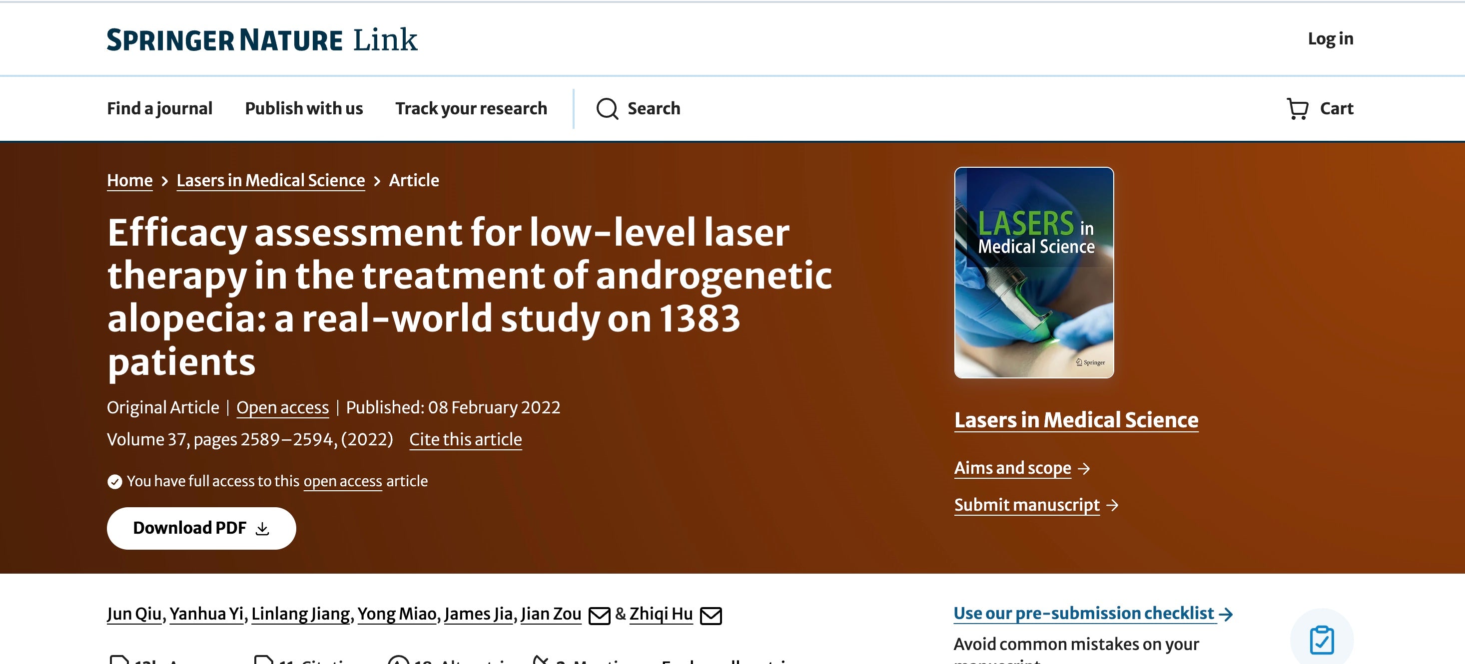Click the email envelope next to Zhiqi Hu
Viewport: 1465px width, 664px height.
[711, 615]
